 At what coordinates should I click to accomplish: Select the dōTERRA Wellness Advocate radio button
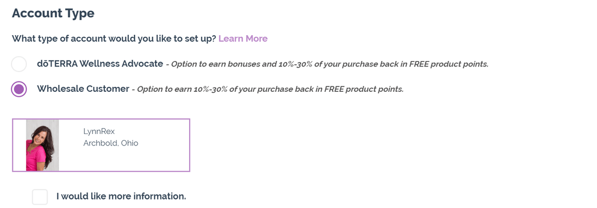(19, 64)
